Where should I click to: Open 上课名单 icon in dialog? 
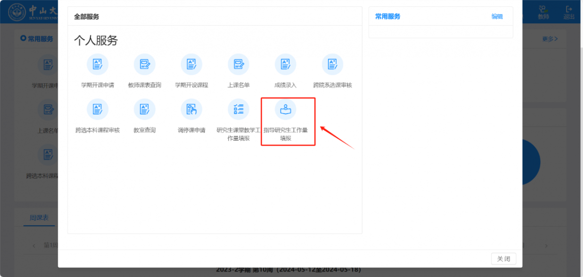coord(239,65)
